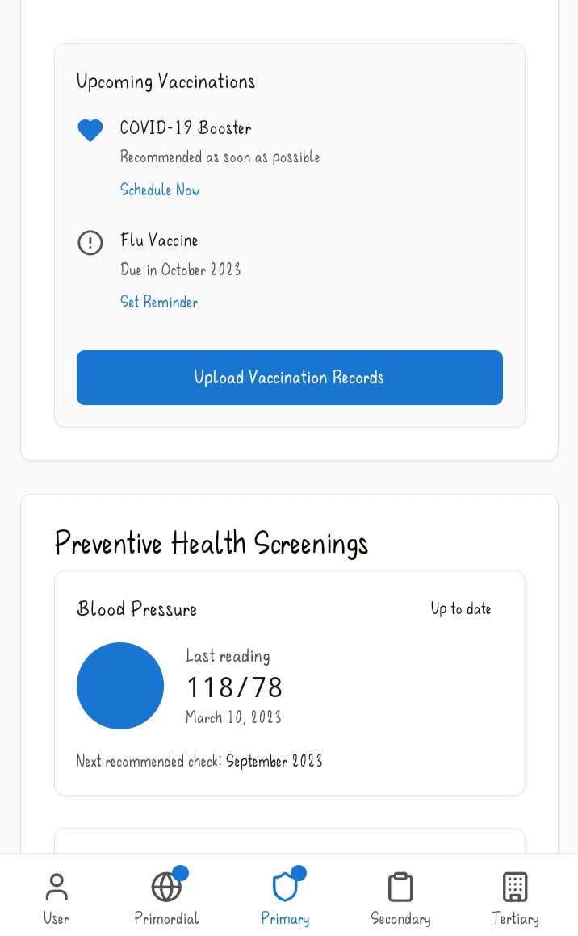This screenshot has height=936, width=578.
Task: Switch to the Tertiary tab label
Action: pos(515,919)
